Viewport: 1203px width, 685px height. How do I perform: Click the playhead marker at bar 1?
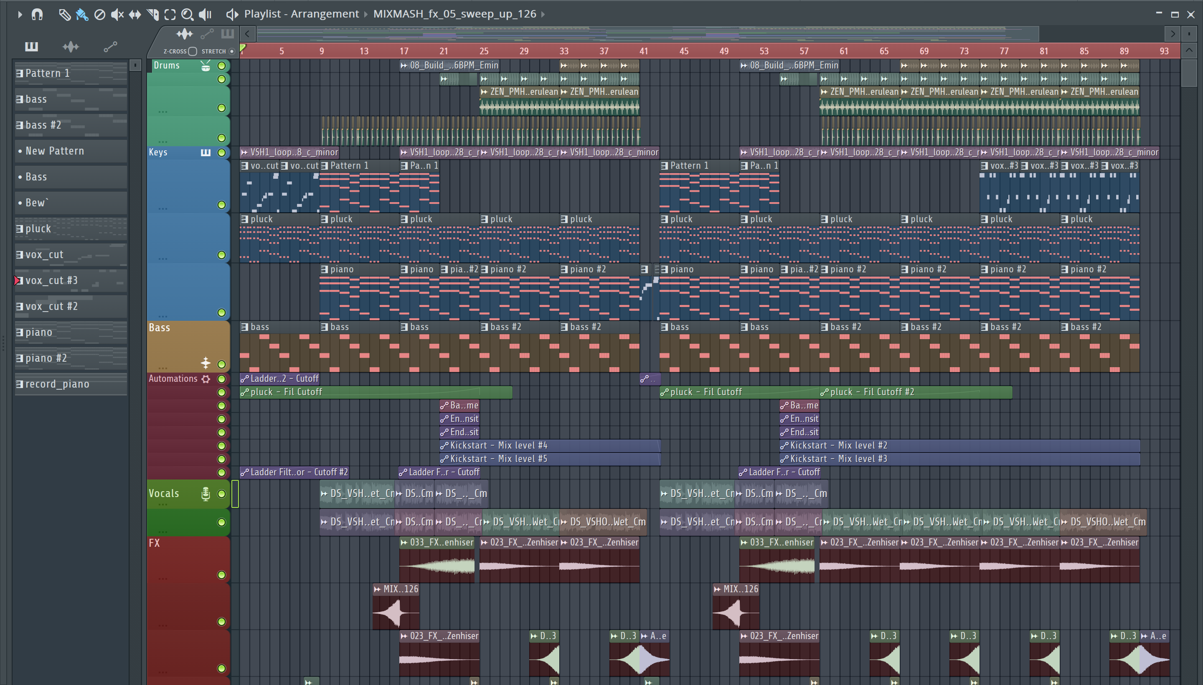[x=243, y=48]
